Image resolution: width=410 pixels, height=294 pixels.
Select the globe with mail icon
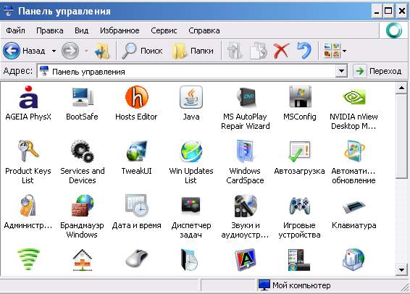click(x=353, y=260)
